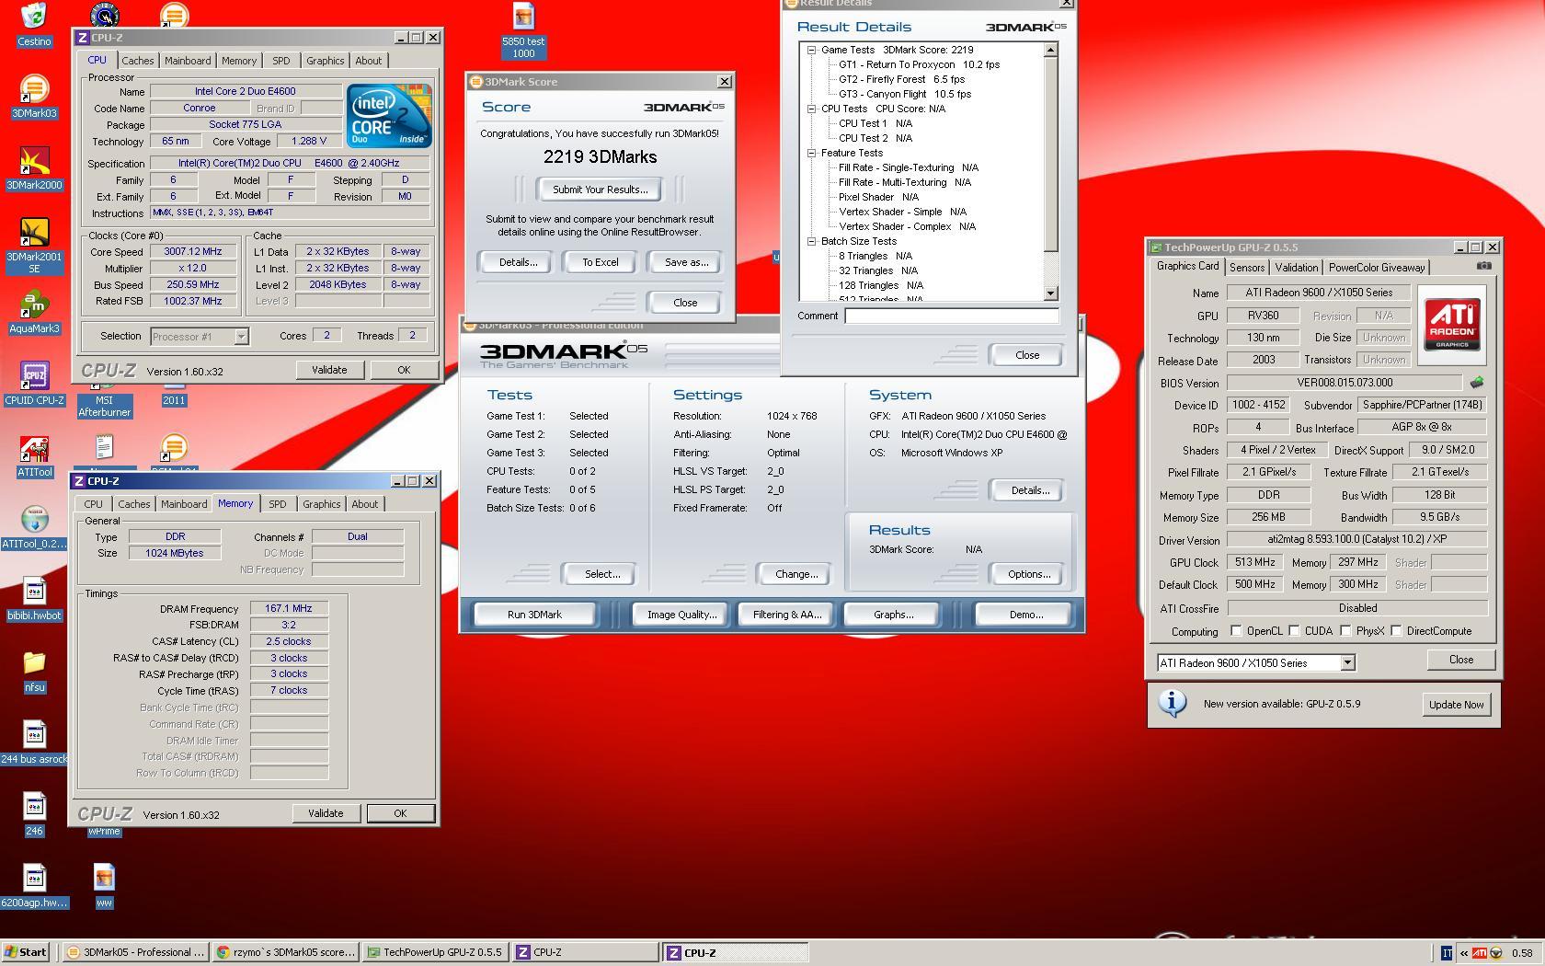Viewport: 1545px width, 966px height.
Task: Click Filtering & AA button
Action: [787, 615]
